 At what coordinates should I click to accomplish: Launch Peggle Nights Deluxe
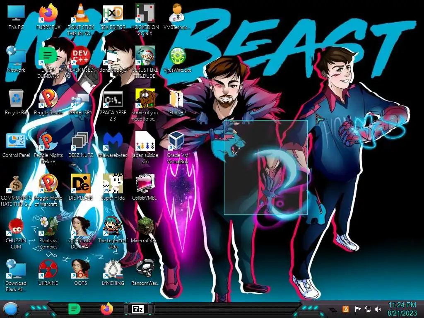coord(48,148)
